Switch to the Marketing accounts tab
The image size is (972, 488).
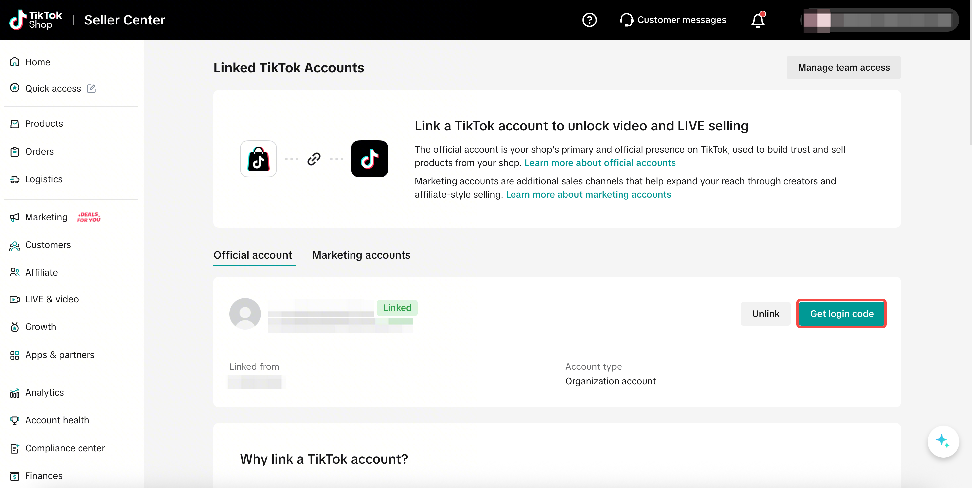(x=361, y=255)
